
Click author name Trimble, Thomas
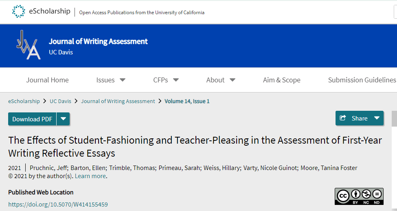132,168
